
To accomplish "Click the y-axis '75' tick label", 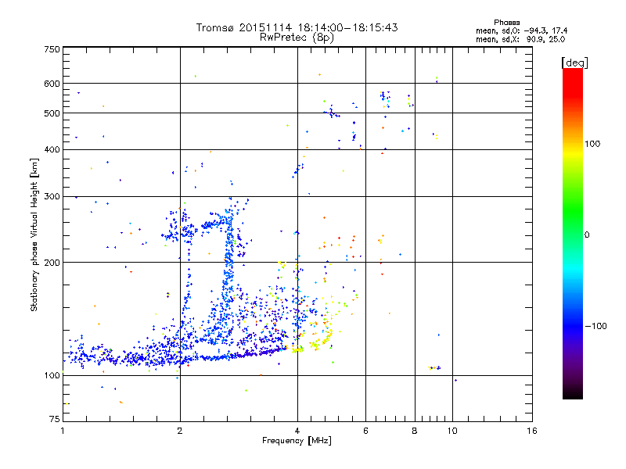I will point(55,419).
